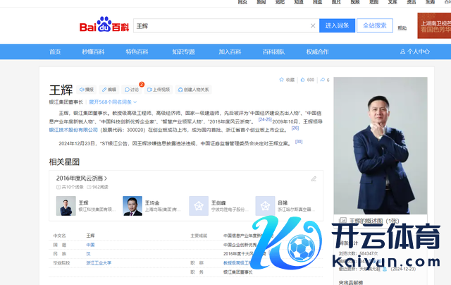Screen dimensions: 451x285
Task: Select the 秒懂百科 navigation tab
Action: click(92, 51)
